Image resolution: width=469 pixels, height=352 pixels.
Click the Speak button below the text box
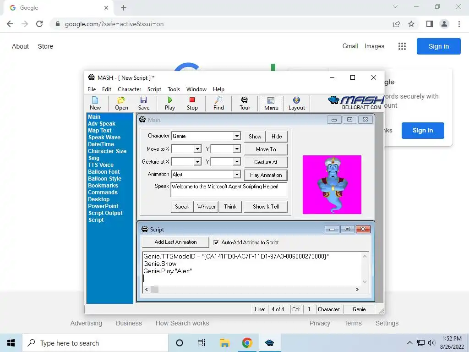182,207
